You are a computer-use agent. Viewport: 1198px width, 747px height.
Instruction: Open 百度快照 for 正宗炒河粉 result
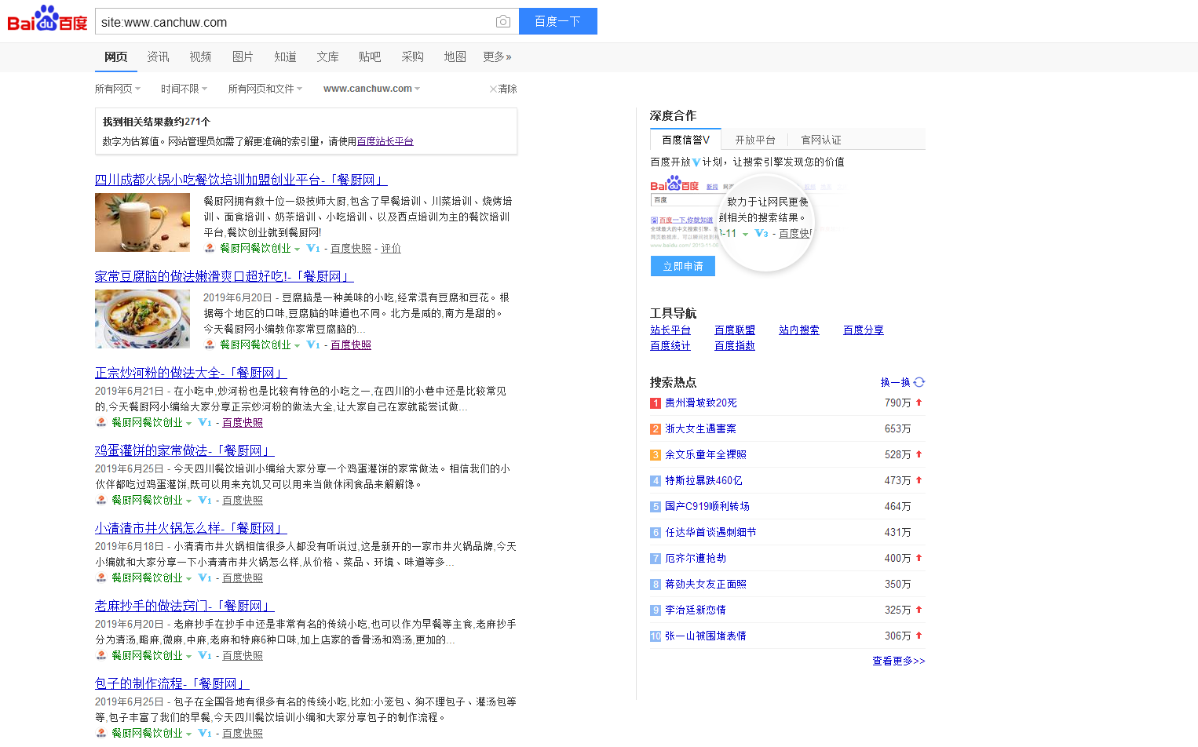pyautogui.click(x=243, y=422)
